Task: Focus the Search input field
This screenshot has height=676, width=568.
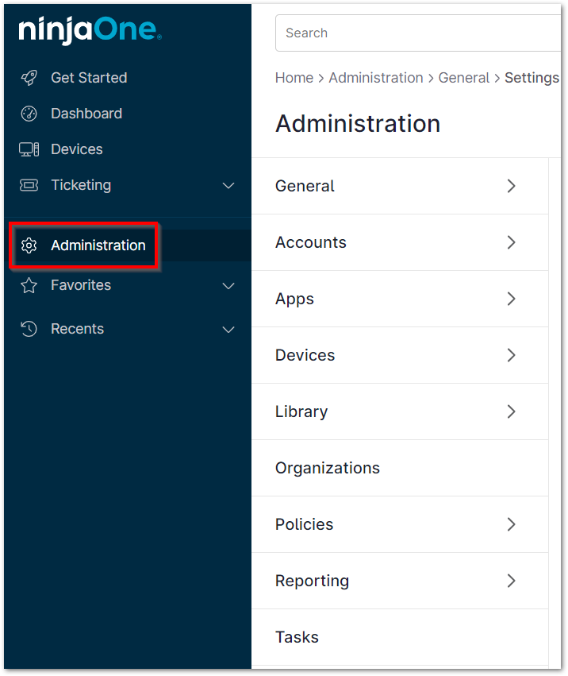Action: coord(418,33)
